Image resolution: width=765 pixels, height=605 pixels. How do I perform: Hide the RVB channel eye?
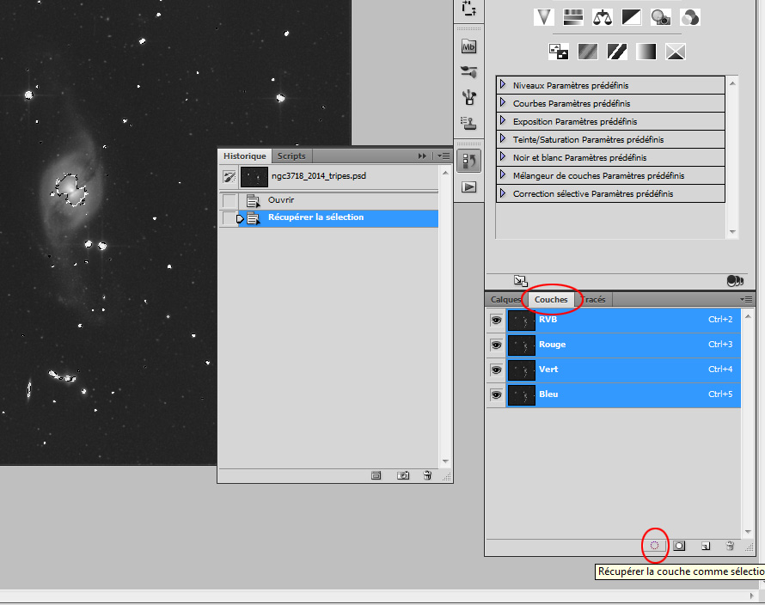pos(496,320)
